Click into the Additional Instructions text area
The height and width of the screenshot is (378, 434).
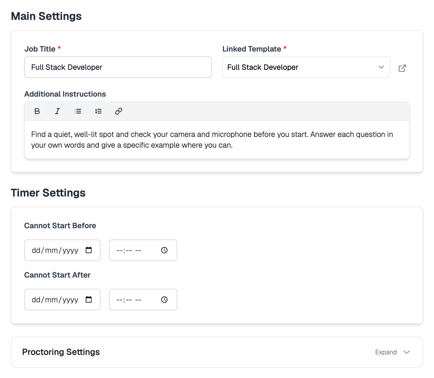[x=217, y=140]
